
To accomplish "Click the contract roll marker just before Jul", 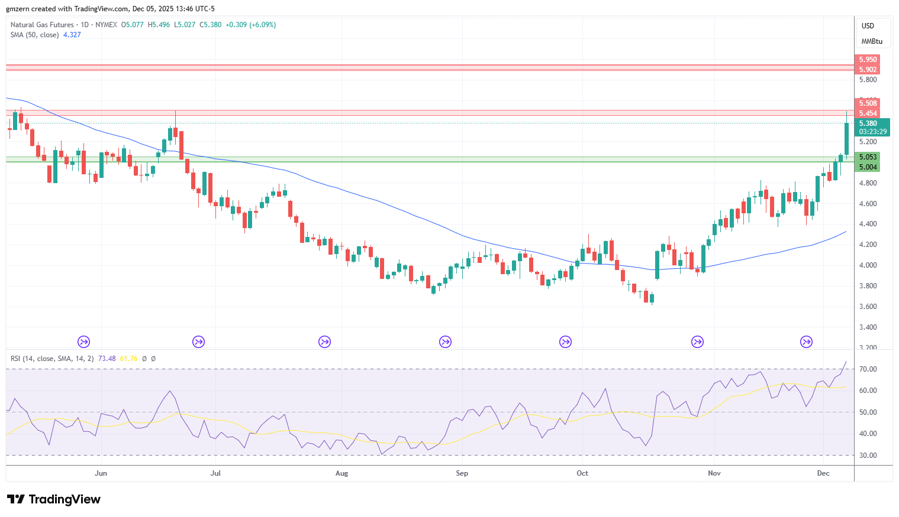I will tap(199, 342).
